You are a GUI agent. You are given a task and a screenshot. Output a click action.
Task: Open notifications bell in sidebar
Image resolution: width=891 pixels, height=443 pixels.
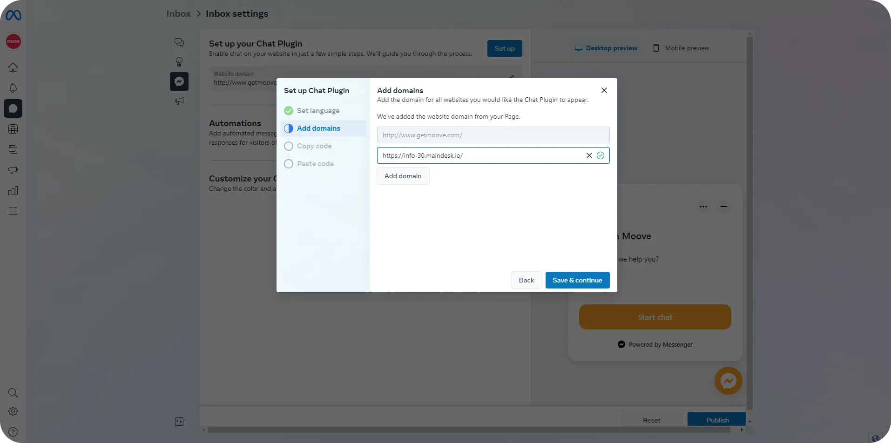tap(13, 87)
